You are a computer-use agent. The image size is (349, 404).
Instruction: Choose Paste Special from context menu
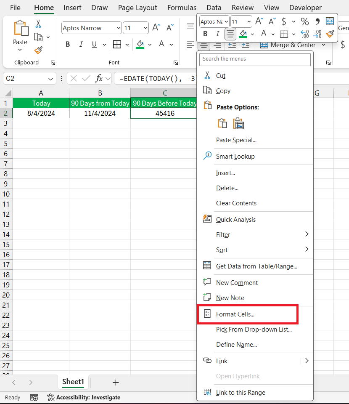[236, 140]
